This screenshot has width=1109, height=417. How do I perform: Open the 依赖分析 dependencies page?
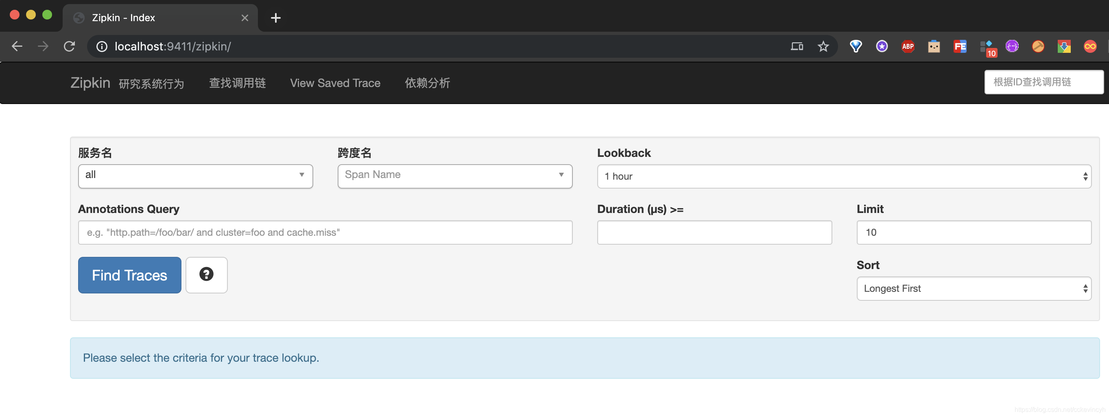click(427, 83)
